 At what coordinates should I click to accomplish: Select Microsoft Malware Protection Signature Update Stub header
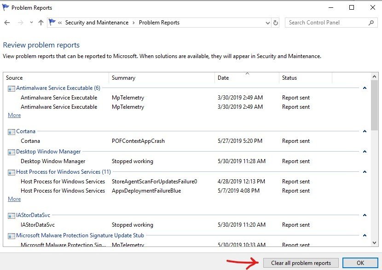80,235
